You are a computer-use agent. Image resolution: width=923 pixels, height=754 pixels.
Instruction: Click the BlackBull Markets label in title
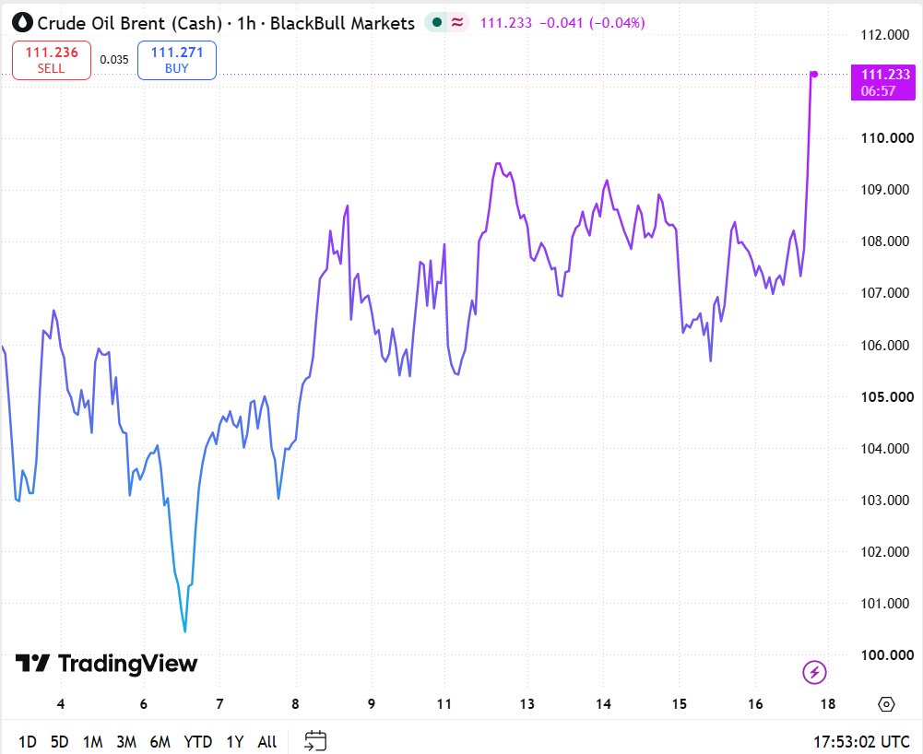[342, 23]
